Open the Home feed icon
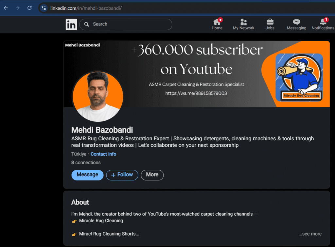The width and height of the screenshot is (335, 247). (217, 22)
